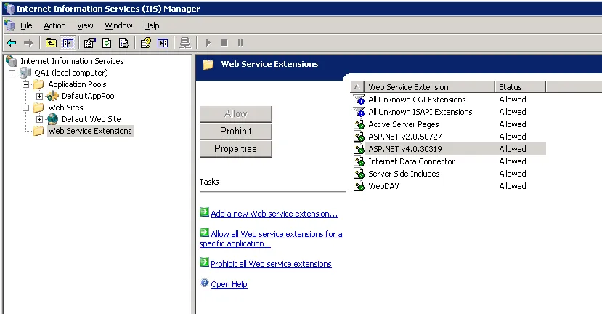Click icon beside All Unknown CGI Extensions
This screenshot has height=314, width=602.
pyautogui.click(x=359, y=100)
